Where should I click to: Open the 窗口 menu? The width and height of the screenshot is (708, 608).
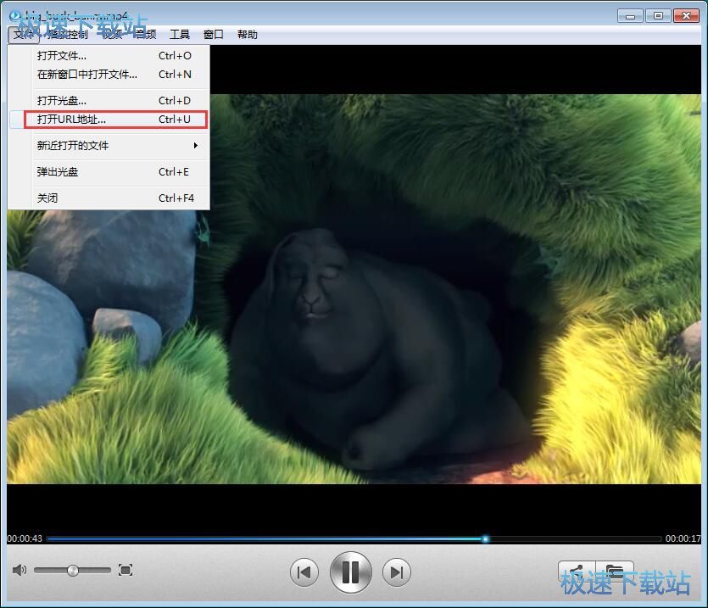[x=214, y=35]
